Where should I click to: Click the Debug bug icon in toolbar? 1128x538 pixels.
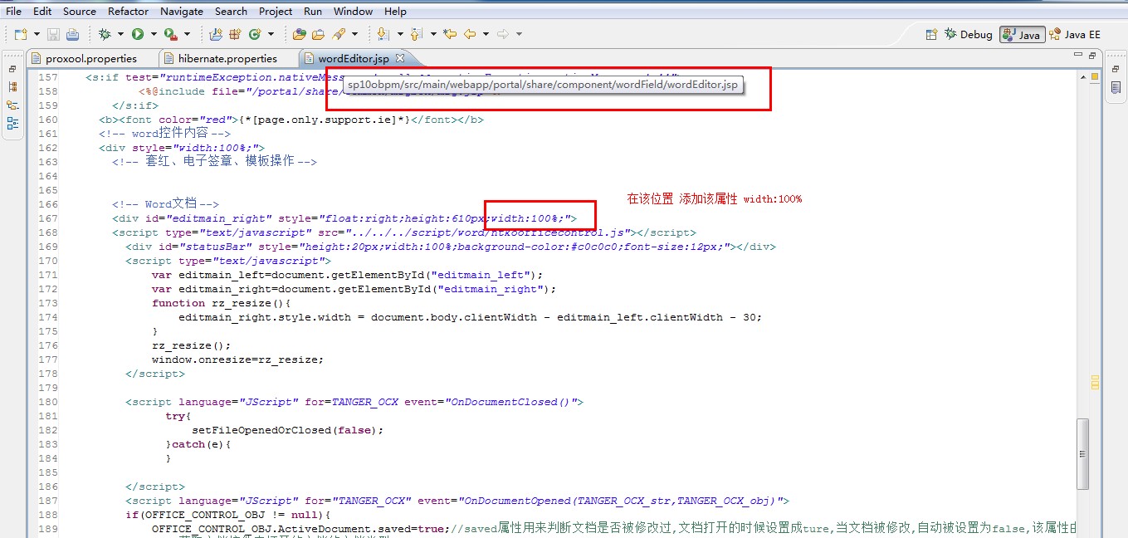tap(105, 34)
